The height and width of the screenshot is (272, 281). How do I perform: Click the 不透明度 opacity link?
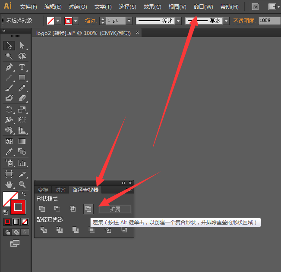click(x=244, y=21)
